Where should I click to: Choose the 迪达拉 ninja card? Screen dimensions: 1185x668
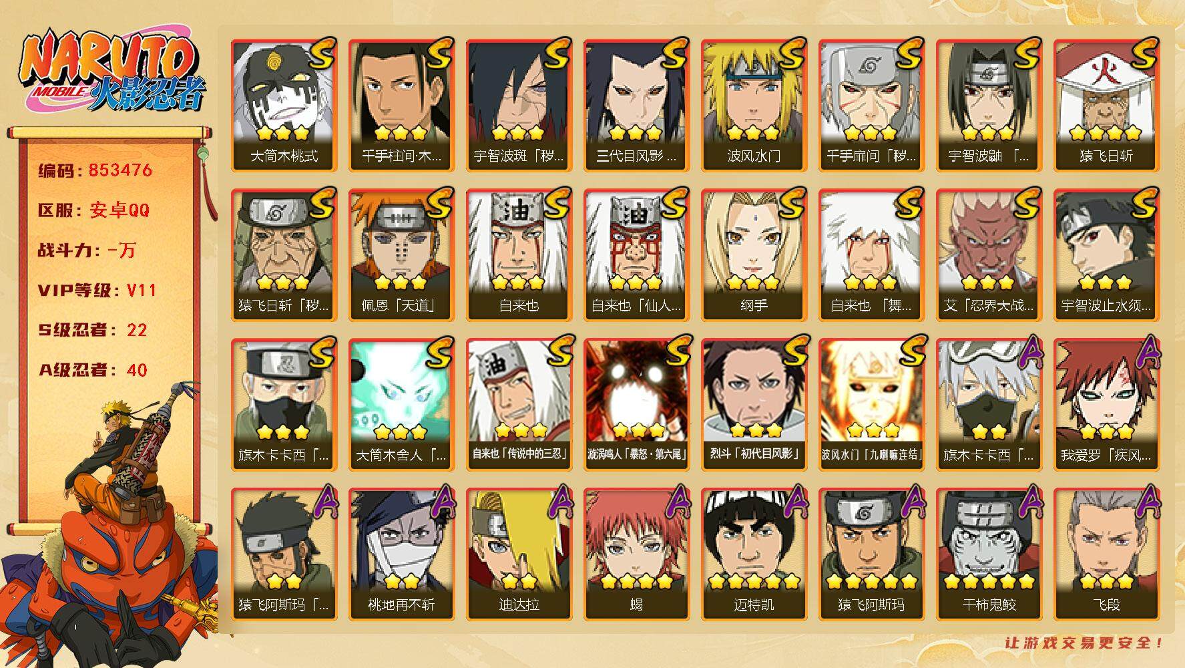[x=519, y=554]
